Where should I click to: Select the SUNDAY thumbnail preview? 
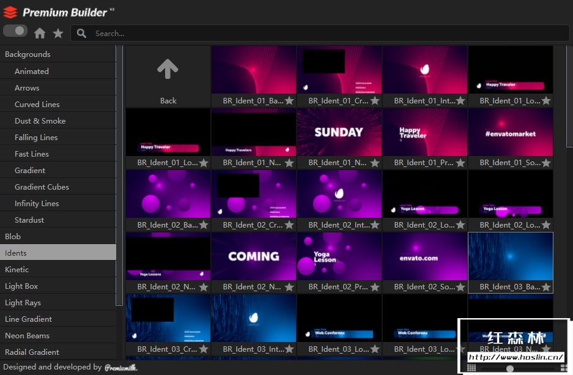[339, 132]
